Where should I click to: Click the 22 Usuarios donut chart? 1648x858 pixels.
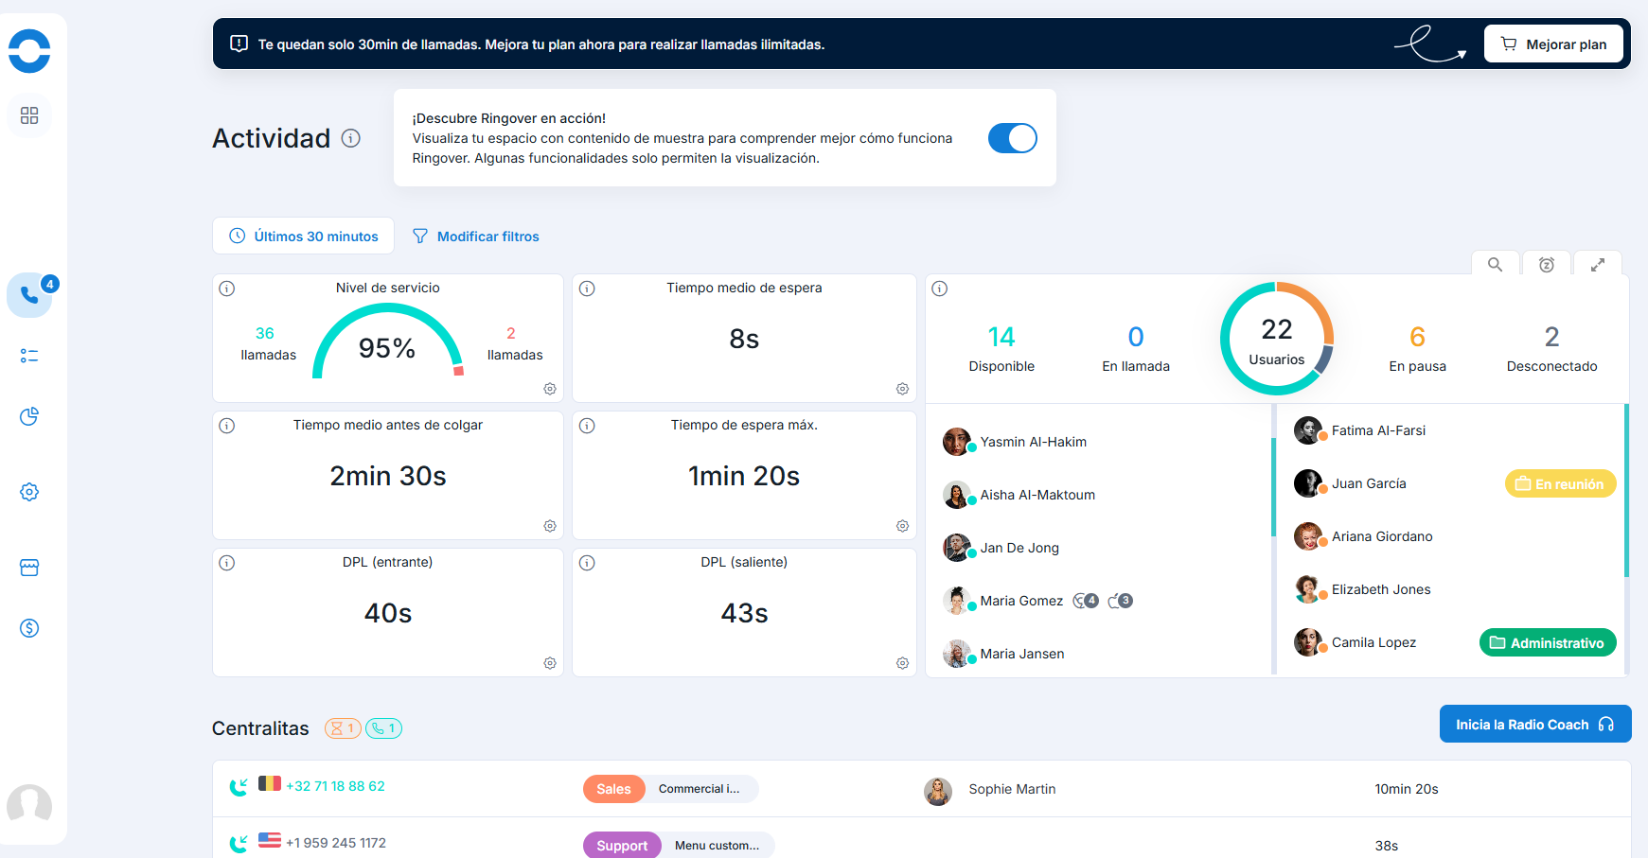(x=1276, y=339)
